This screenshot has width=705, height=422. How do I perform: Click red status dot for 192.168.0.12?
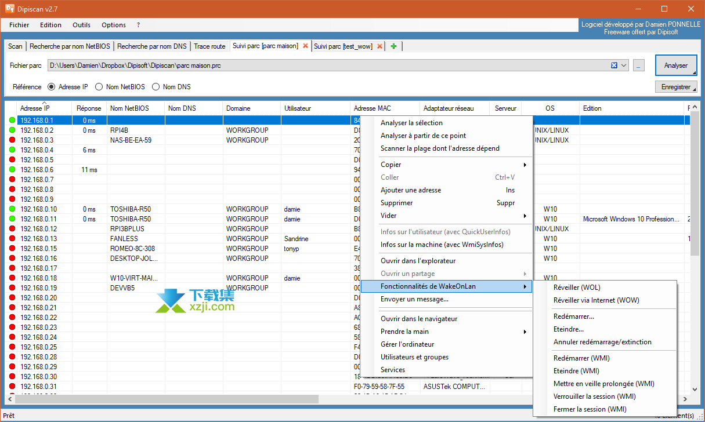click(12, 229)
